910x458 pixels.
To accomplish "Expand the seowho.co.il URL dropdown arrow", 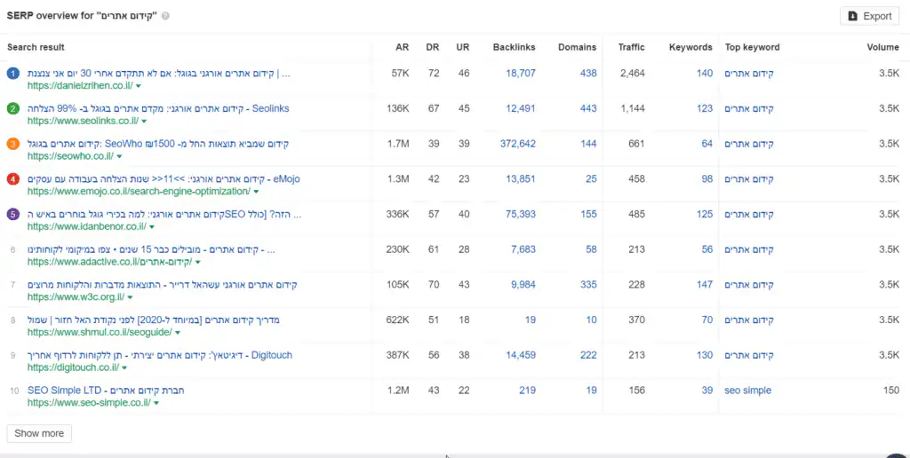I will click(121, 156).
